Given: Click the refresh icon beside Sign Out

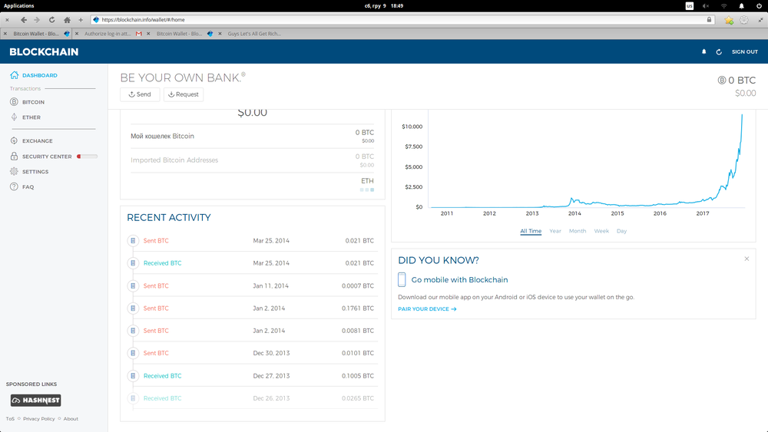Looking at the screenshot, I should [x=719, y=52].
